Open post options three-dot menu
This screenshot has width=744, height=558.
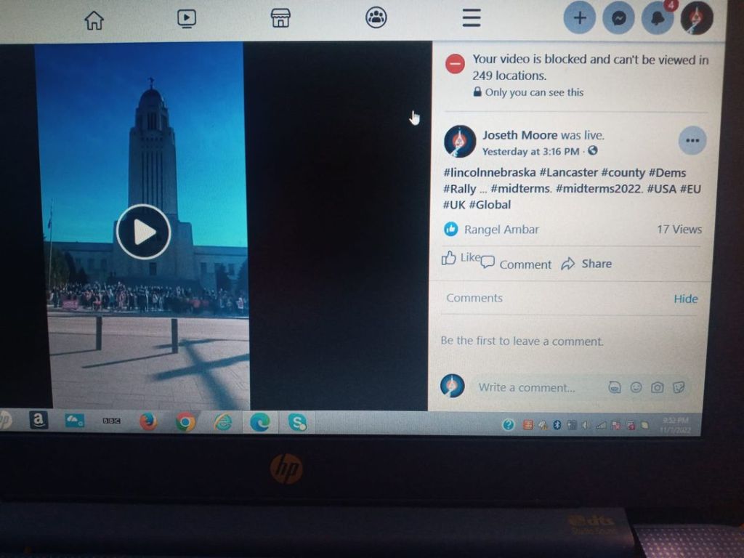[x=692, y=141]
